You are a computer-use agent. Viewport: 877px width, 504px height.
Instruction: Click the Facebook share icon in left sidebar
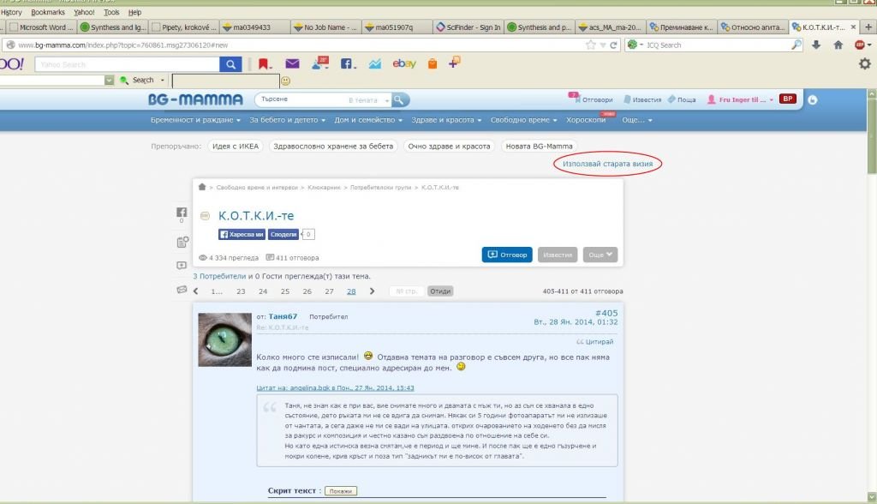point(182,213)
